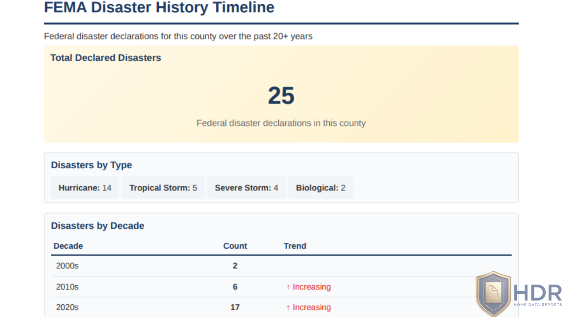Click the Decade column header
The width and height of the screenshot is (563, 317).
(x=68, y=246)
